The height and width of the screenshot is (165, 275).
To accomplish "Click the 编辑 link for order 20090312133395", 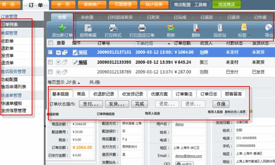I will (x=83, y=62).
